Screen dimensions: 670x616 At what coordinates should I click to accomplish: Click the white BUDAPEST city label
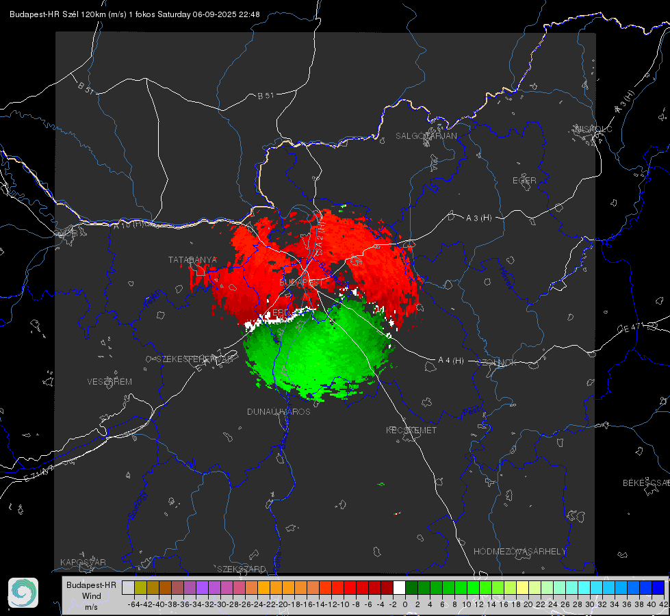tap(301, 283)
